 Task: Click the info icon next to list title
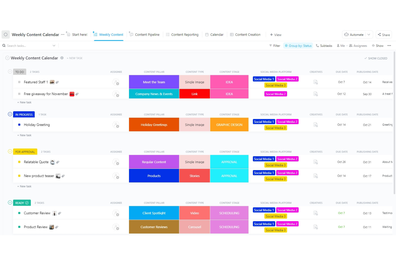(x=62, y=58)
